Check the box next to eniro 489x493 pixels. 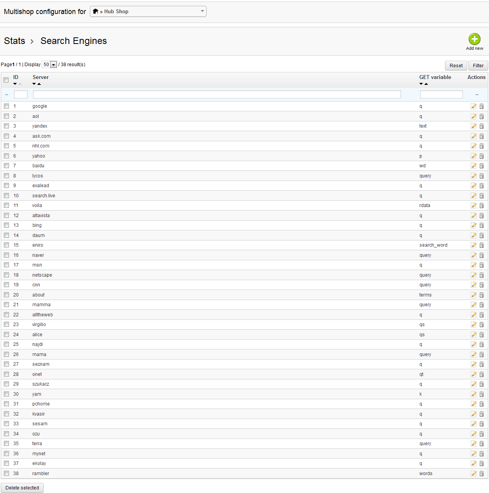[7, 245]
